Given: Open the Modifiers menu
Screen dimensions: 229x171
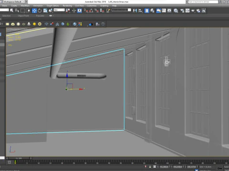Looking at the screenshot, I should 25,6.
